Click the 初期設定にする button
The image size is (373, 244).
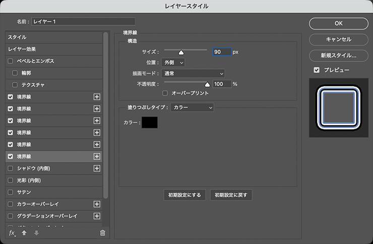click(x=184, y=195)
